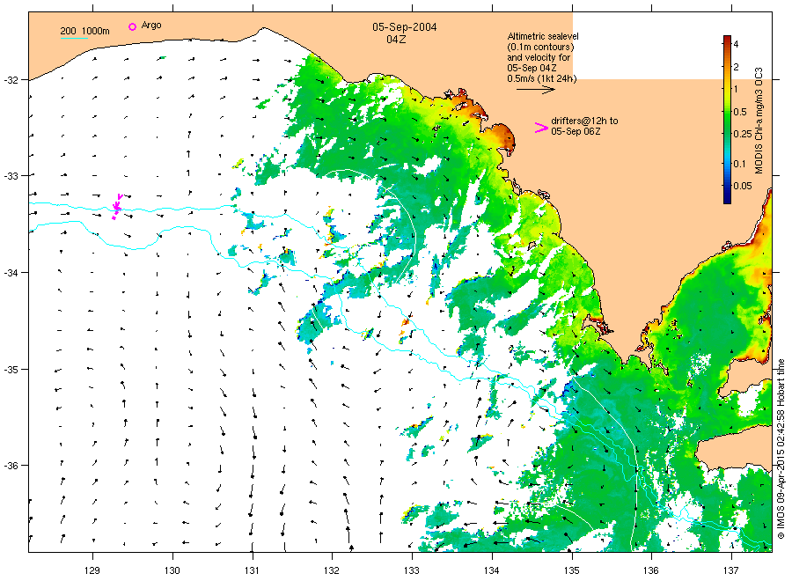Screen dimensions: 792x581
Task: Click the magenta Argo circle marker in legend
Action: [132, 26]
